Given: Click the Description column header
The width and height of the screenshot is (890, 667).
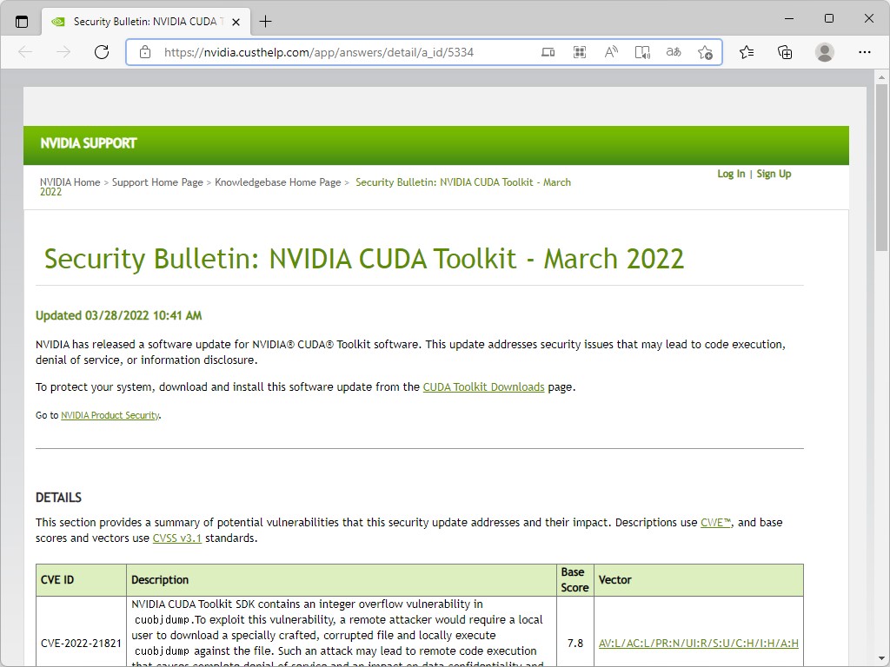Looking at the screenshot, I should click(342, 579).
